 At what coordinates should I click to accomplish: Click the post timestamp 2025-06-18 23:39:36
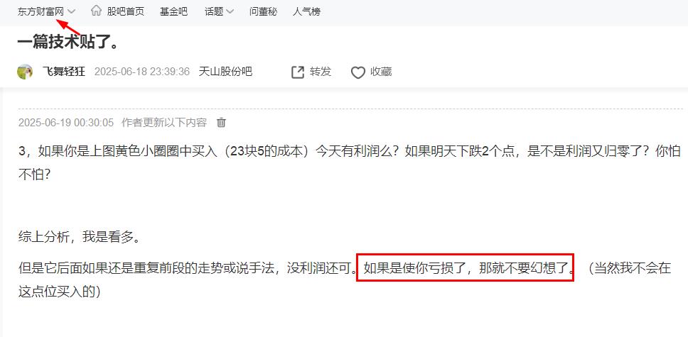[x=142, y=72]
